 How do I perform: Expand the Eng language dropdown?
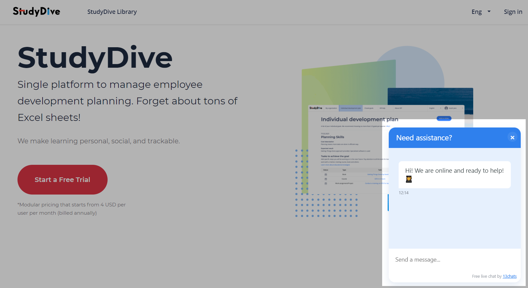(x=481, y=12)
